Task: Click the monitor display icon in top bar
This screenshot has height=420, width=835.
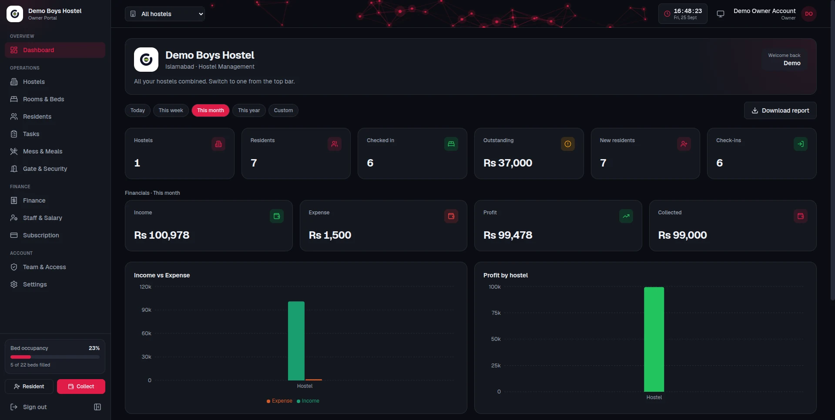Action: tap(721, 14)
